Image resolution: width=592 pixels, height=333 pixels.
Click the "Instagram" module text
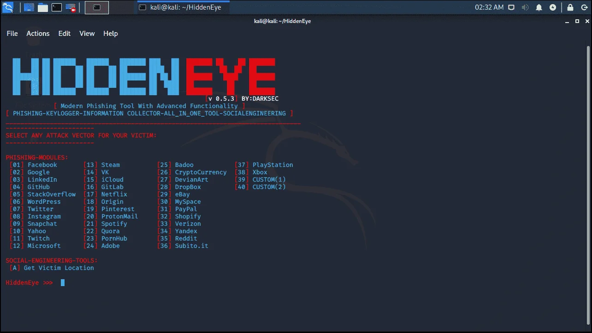coord(44,217)
